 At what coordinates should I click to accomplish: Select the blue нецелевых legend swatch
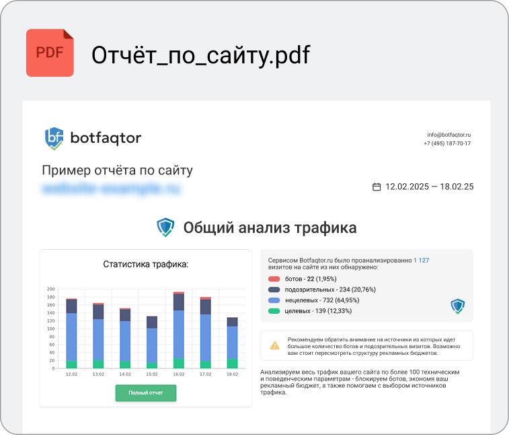(x=274, y=300)
